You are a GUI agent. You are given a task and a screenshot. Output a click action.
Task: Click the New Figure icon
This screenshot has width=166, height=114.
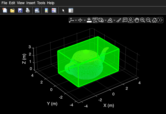[5, 10]
